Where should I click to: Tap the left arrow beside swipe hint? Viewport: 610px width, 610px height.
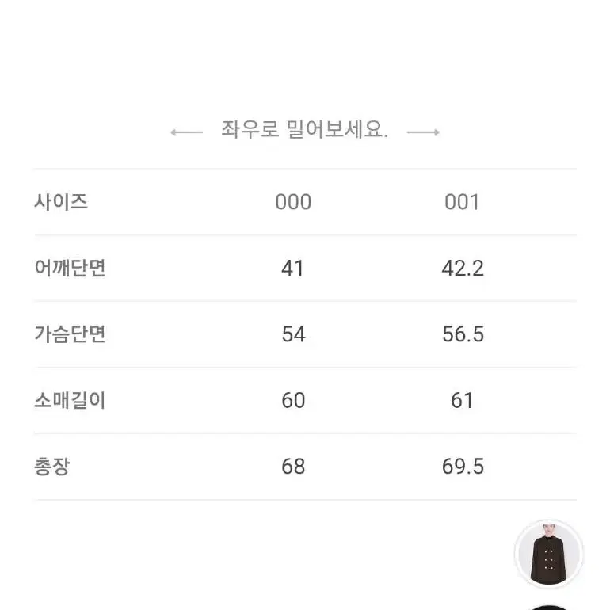187,132
